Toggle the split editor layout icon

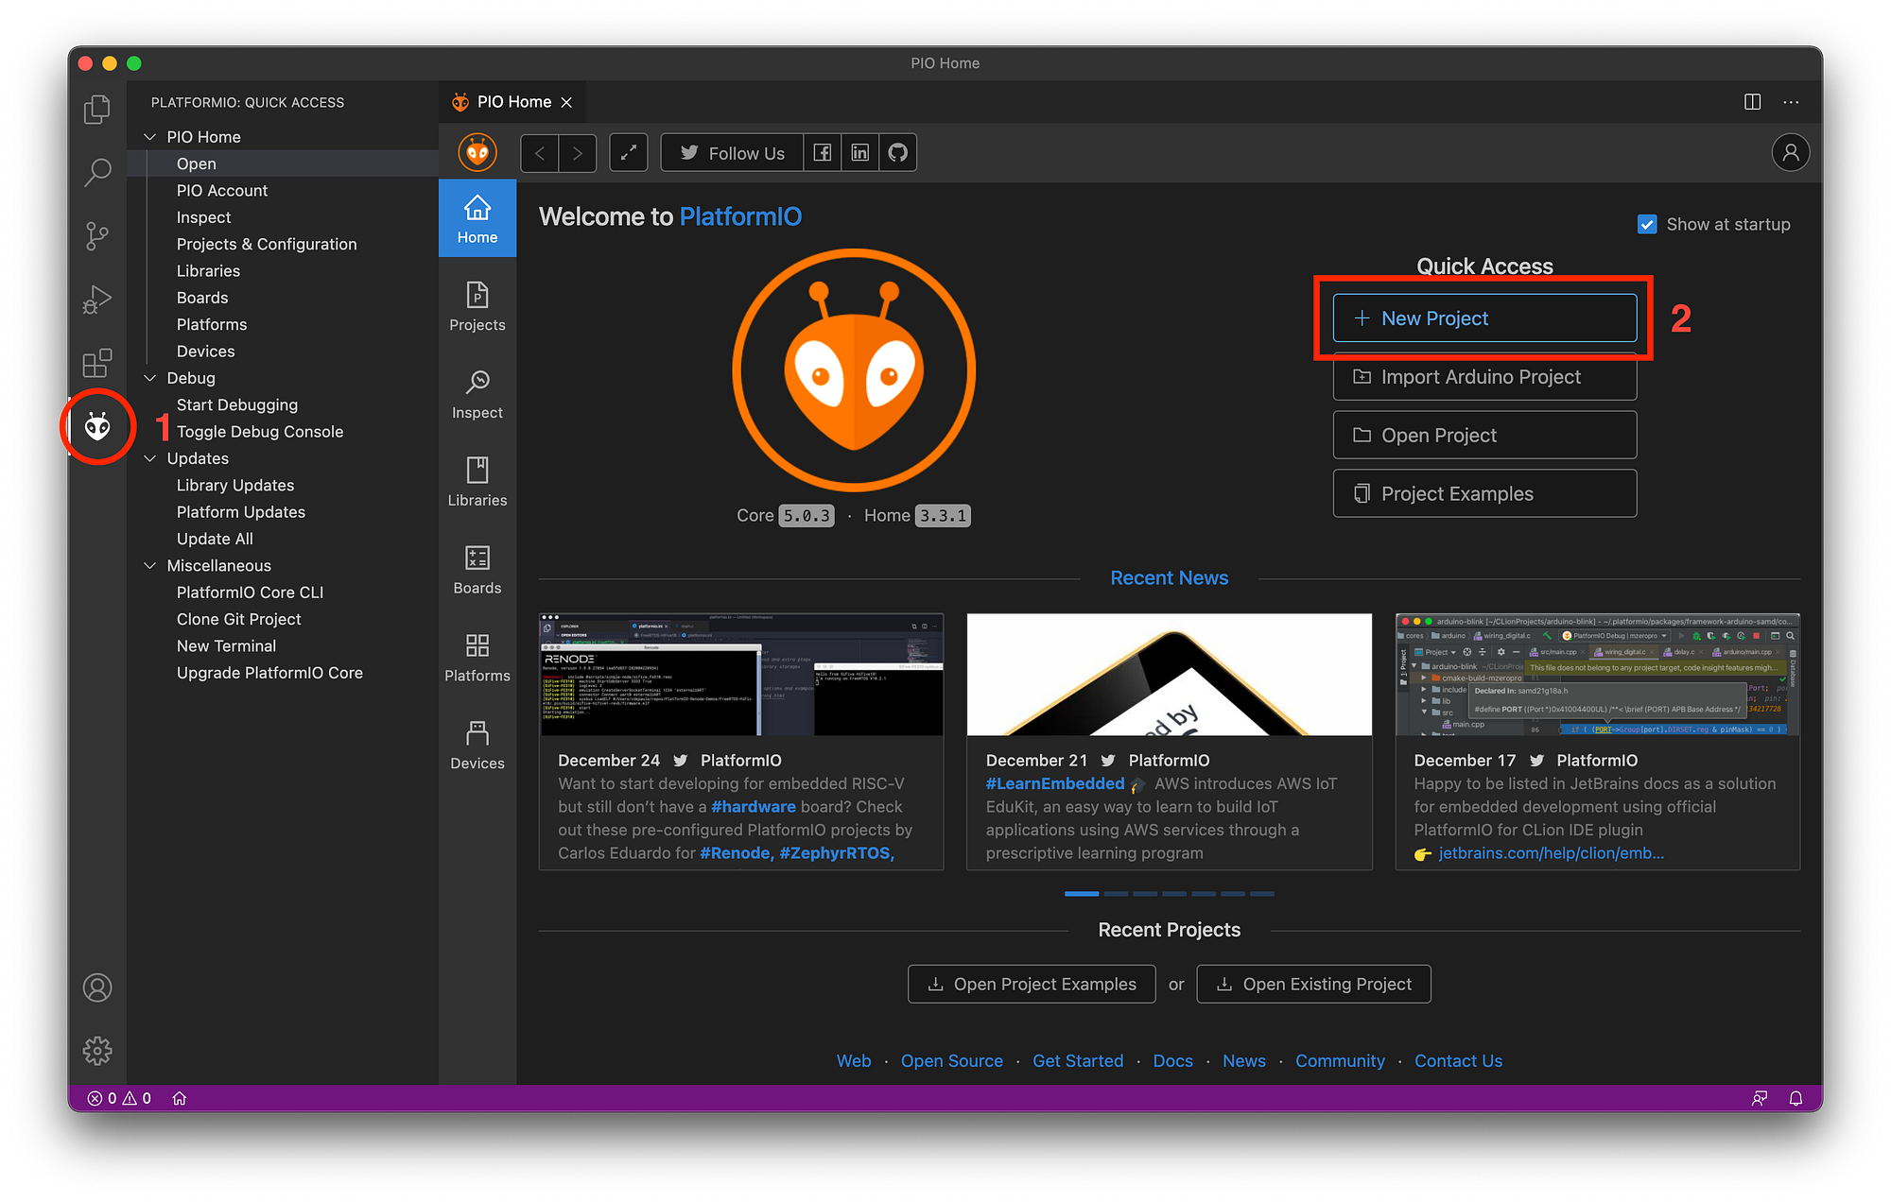coord(1752,102)
